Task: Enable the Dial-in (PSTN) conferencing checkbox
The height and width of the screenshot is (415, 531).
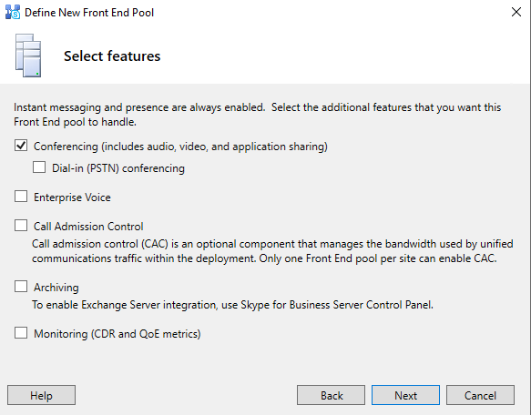Action: pyautogui.click(x=39, y=167)
